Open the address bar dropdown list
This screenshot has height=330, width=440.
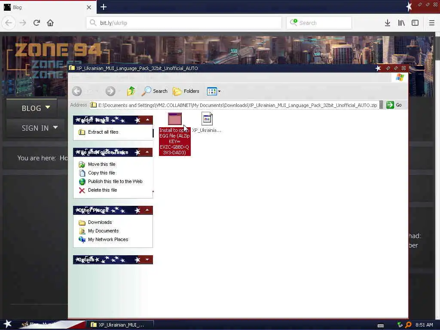381,105
